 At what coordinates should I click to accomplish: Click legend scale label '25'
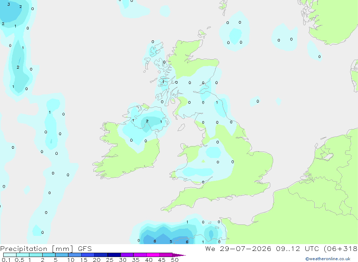click(x=110, y=260)
